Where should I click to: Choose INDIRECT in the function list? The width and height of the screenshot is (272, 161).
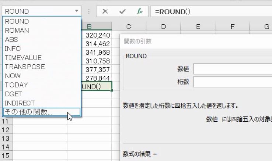coord(42,103)
